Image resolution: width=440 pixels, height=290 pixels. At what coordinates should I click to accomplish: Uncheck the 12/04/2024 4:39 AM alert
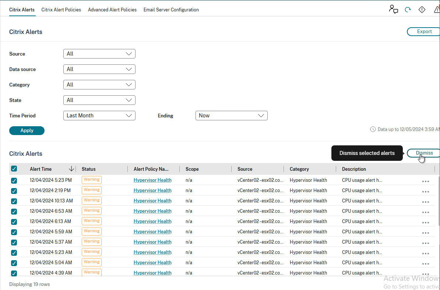(x=14, y=273)
